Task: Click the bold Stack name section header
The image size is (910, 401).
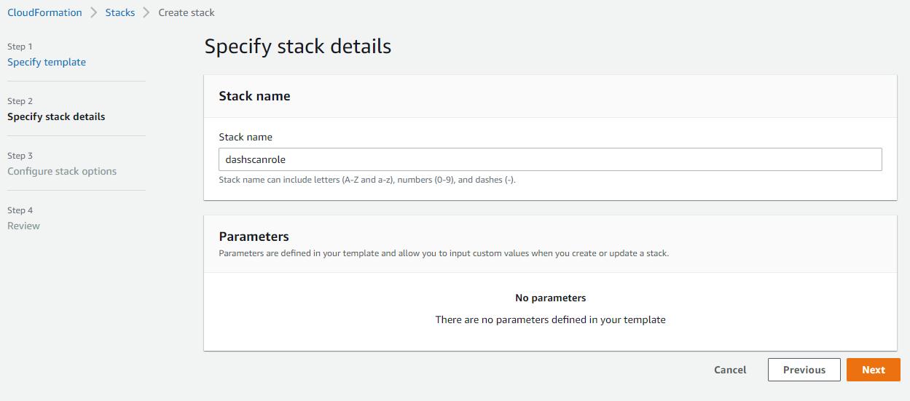Action: 254,96
